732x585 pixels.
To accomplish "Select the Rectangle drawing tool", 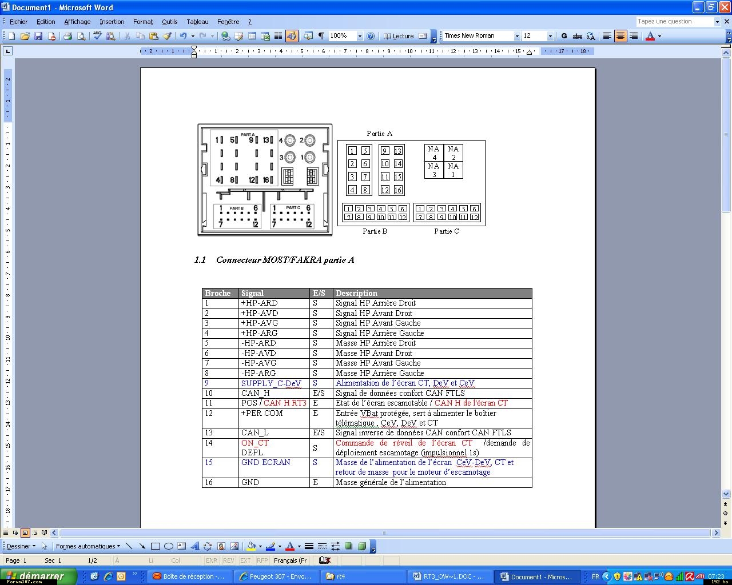I will click(155, 546).
